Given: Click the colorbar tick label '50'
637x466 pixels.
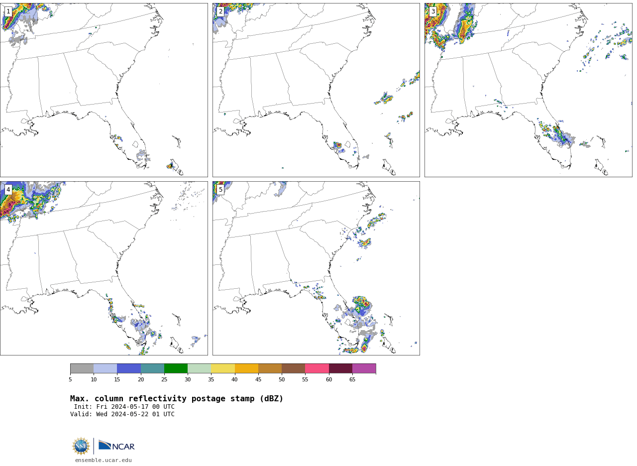Looking at the screenshot, I should 282,380.
